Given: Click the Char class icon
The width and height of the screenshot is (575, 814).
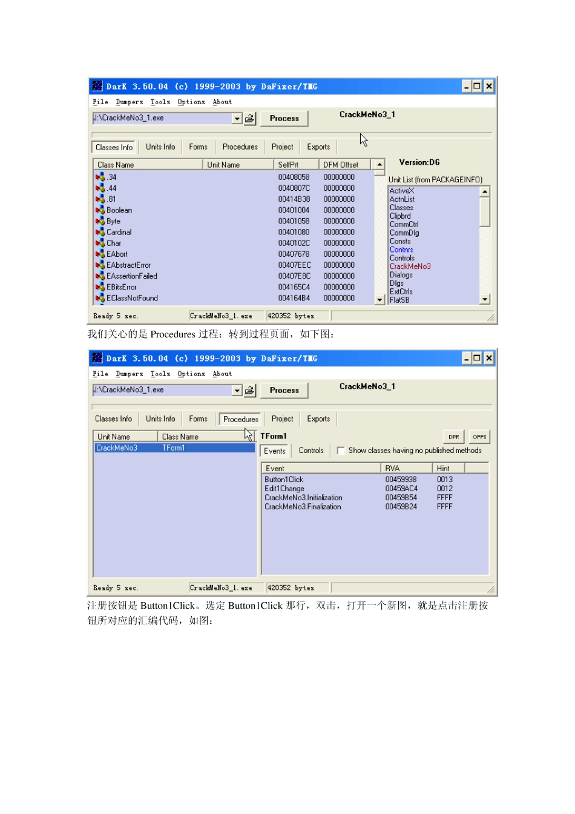Looking at the screenshot, I should (100, 243).
